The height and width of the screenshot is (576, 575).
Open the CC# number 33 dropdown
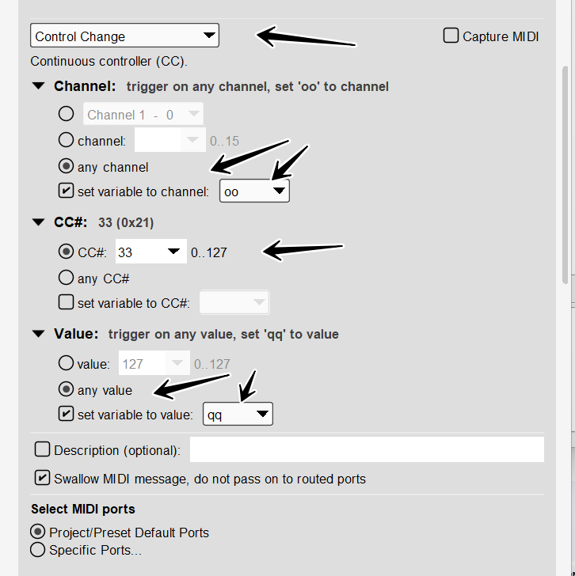(x=150, y=252)
